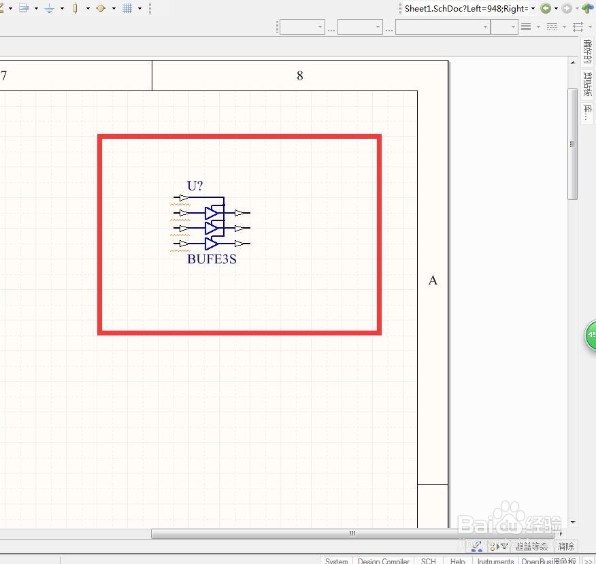Open dropdown next to place part icon
Image resolution: width=596 pixels, height=564 pixels.
click(x=88, y=8)
